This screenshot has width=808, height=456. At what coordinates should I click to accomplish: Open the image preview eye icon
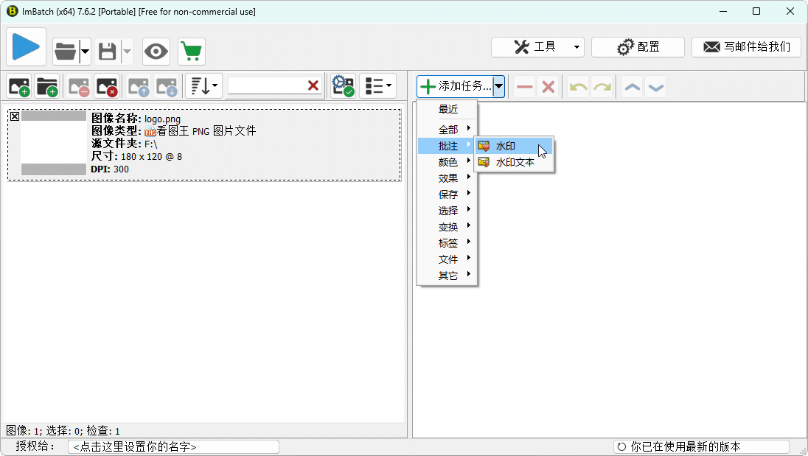click(156, 52)
